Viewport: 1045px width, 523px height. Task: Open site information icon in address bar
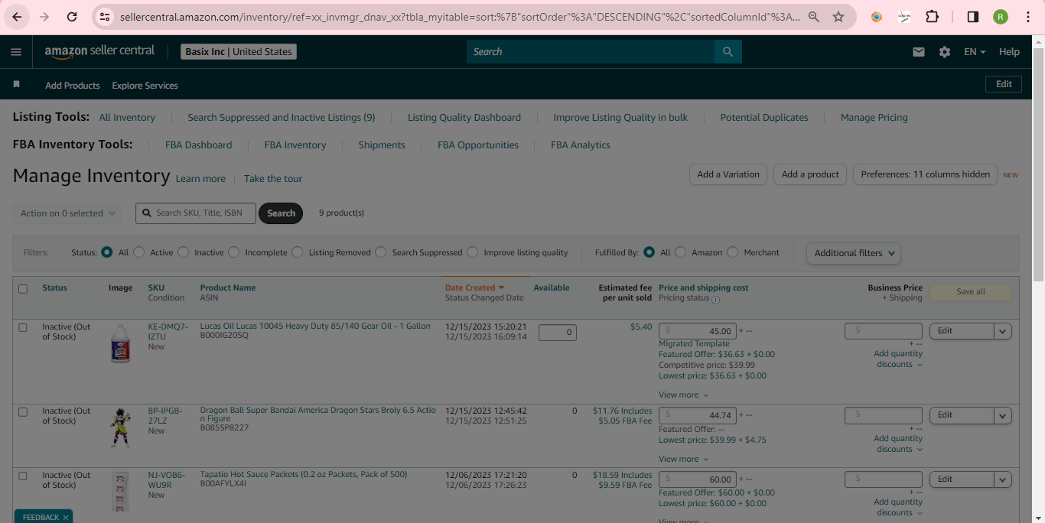click(106, 16)
